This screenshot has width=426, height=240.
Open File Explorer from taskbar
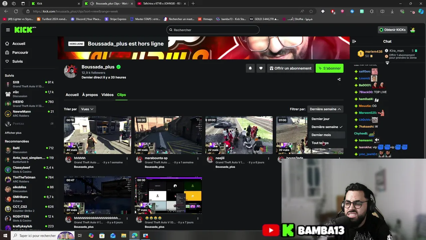click(123, 236)
